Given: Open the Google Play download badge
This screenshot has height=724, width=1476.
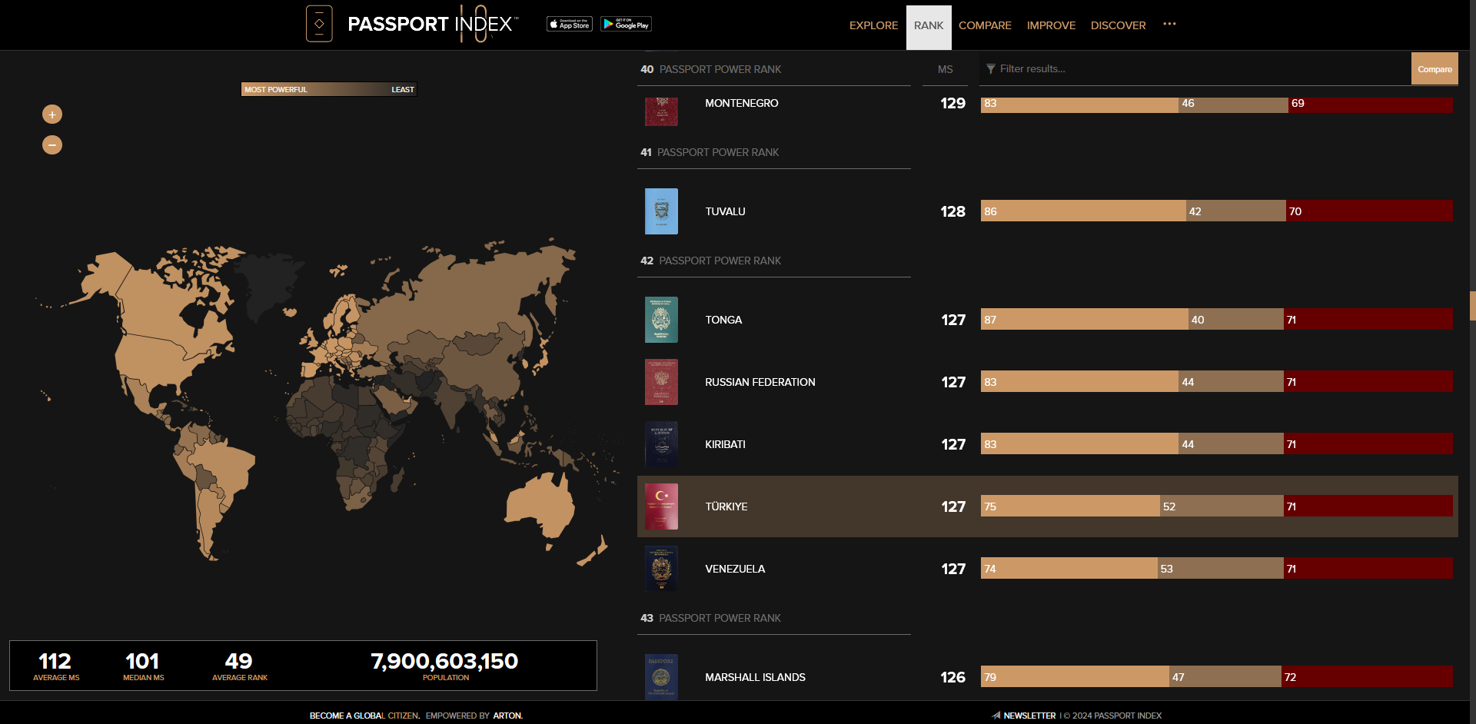Looking at the screenshot, I should pyautogui.click(x=626, y=25).
